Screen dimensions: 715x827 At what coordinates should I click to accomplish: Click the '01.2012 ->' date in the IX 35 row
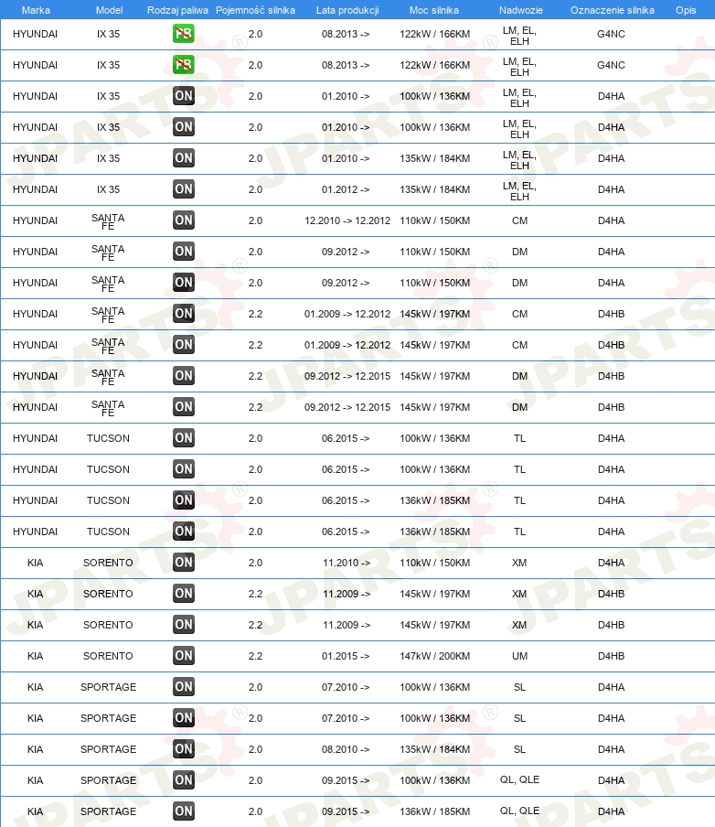point(346,189)
